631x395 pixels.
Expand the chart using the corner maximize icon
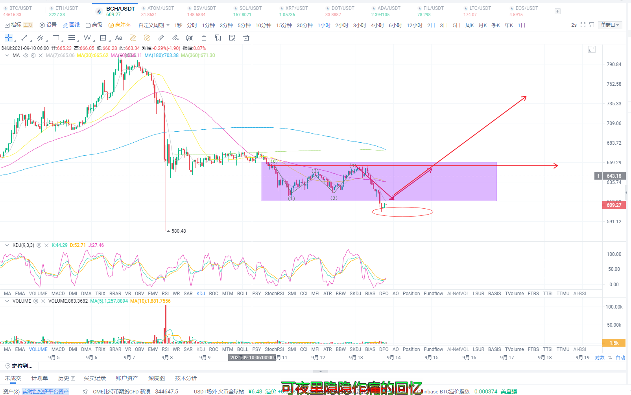point(592,49)
